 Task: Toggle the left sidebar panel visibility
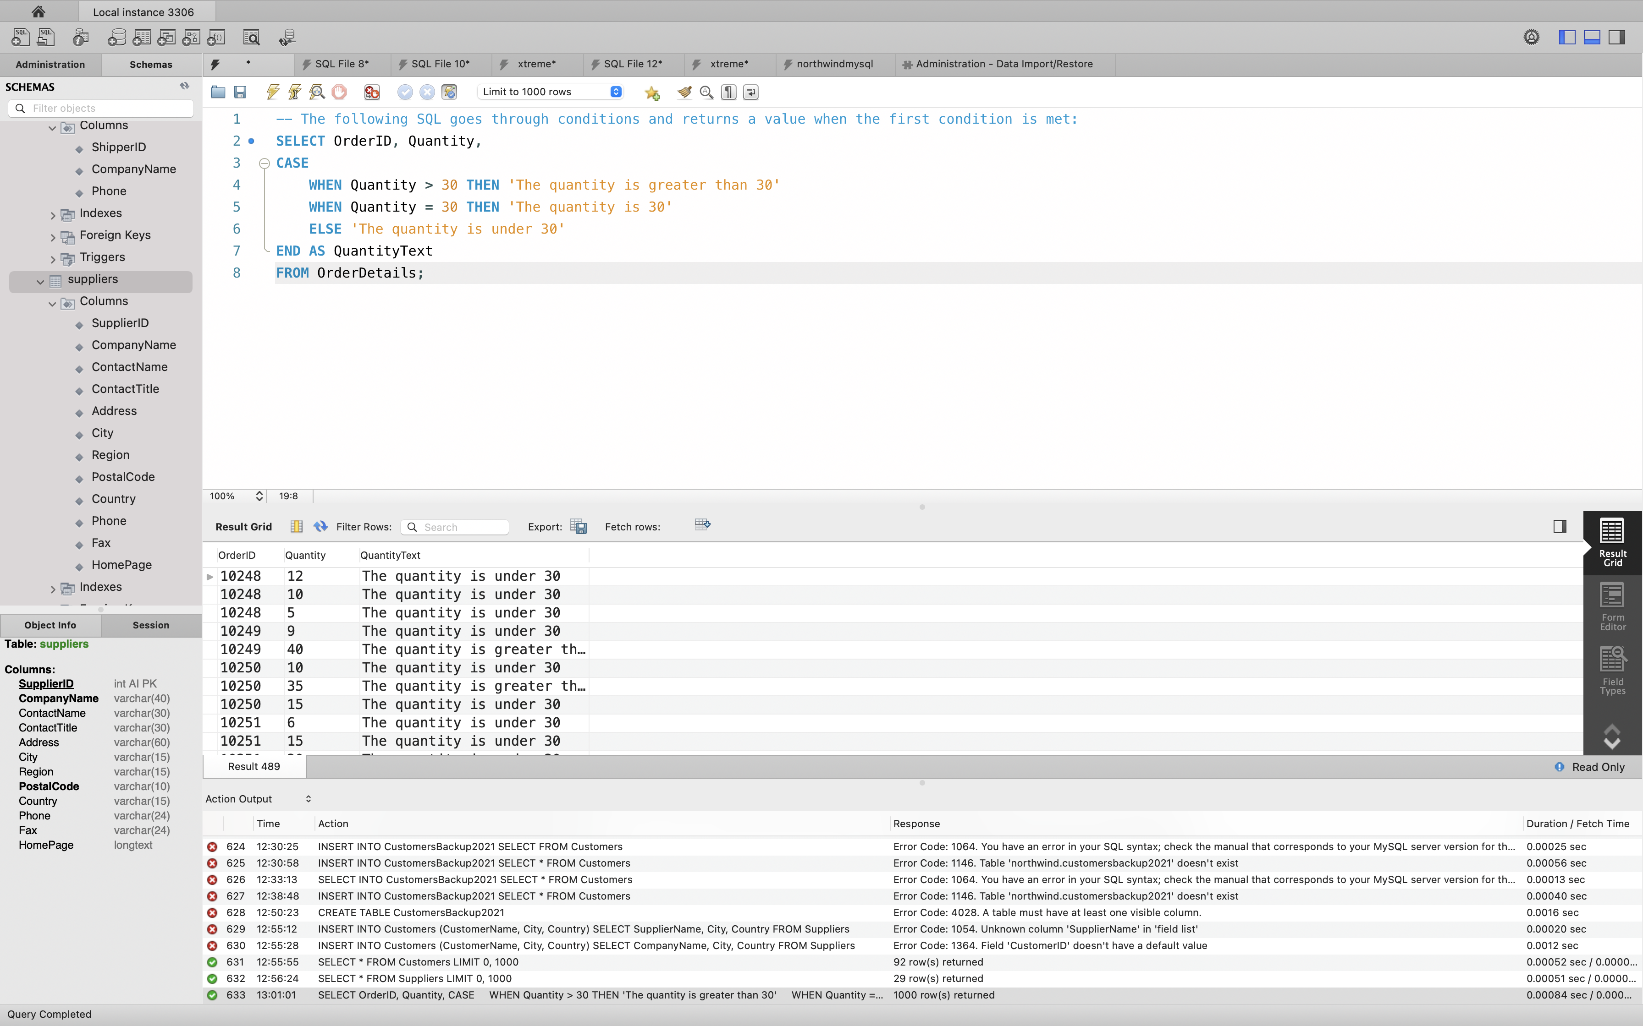point(1567,37)
